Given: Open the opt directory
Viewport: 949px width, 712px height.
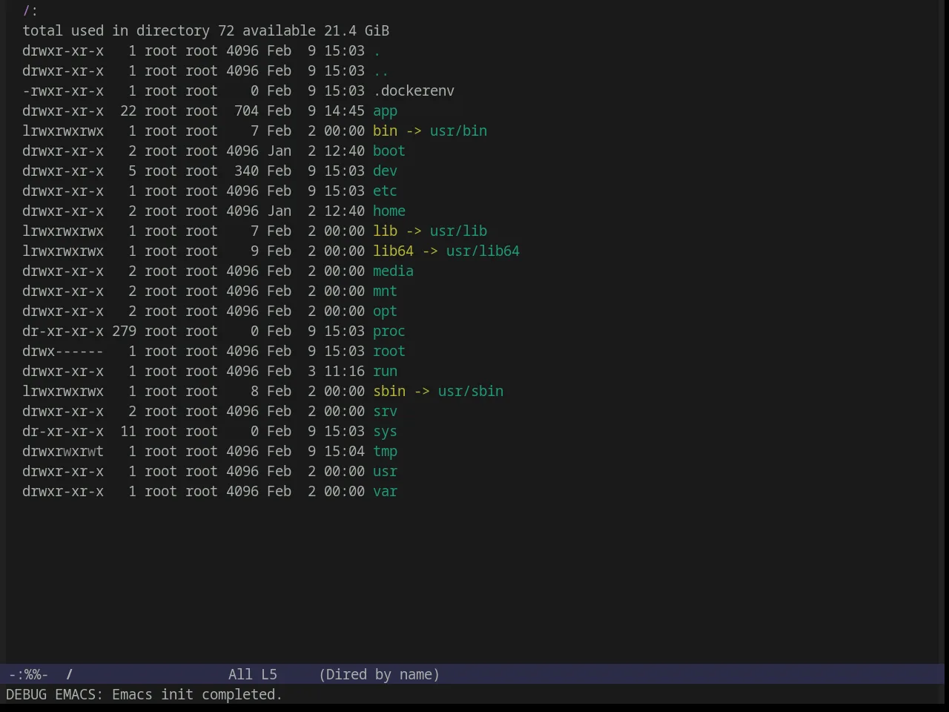Looking at the screenshot, I should (385, 311).
